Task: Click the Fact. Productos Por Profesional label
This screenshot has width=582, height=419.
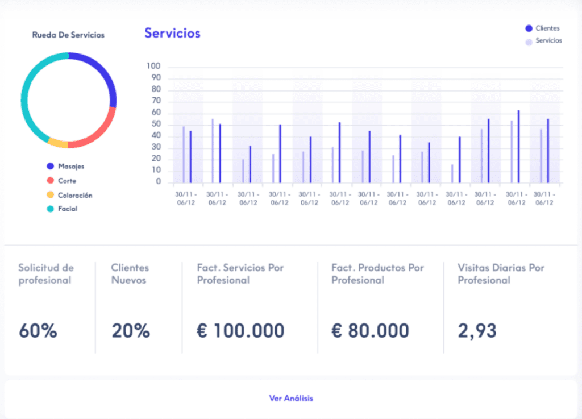Action: coord(377,274)
